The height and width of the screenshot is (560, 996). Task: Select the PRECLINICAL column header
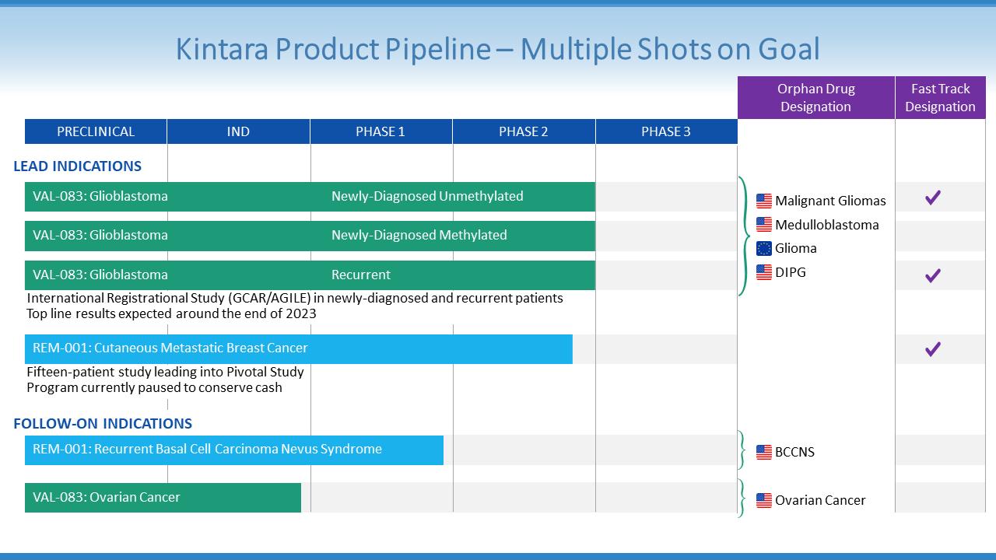tap(96, 131)
